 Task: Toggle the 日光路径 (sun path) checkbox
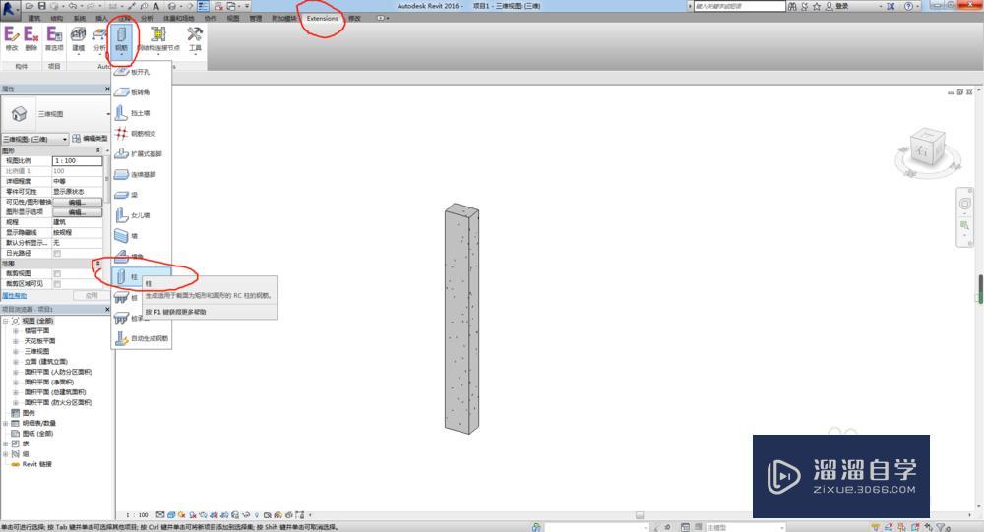click(x=57, y=253)
